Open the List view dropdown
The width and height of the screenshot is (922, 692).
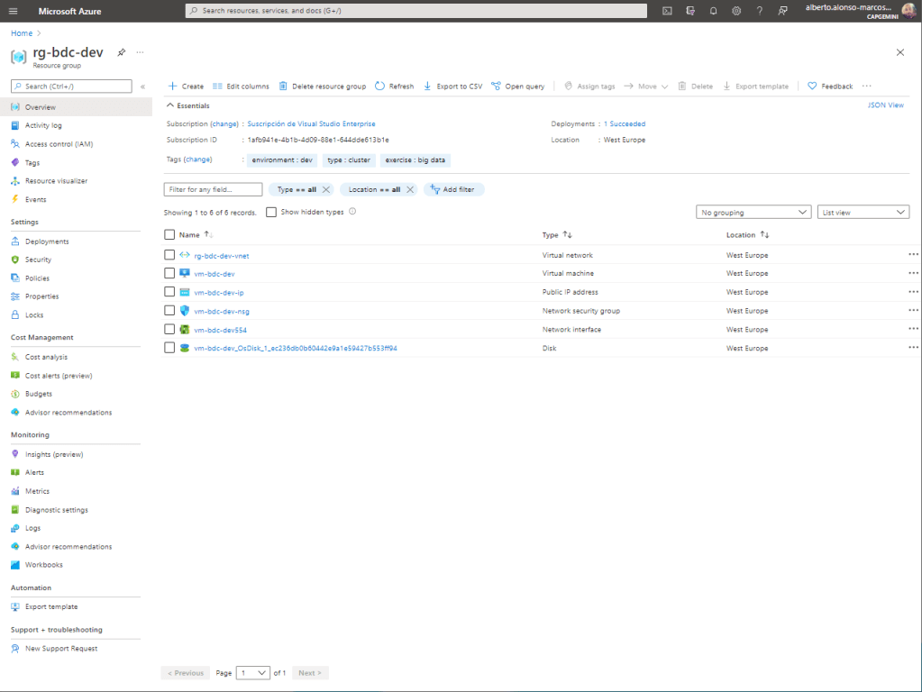coord(863,213)
